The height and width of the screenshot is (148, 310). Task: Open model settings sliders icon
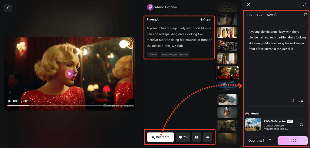tap(302, 124)
